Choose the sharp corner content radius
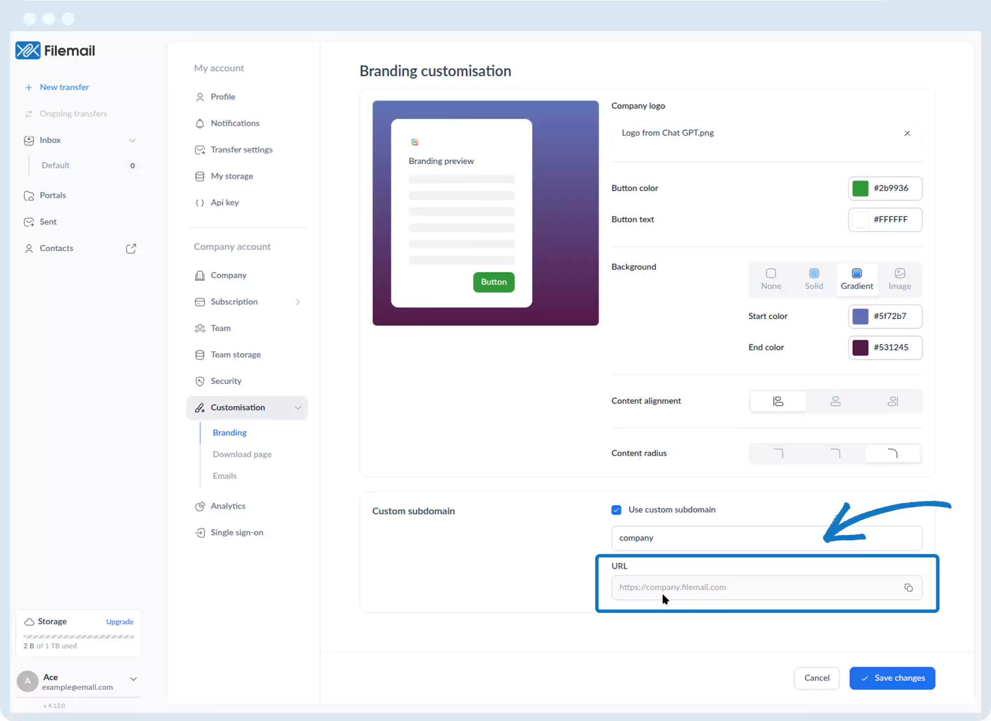 (x=778, y=453)
